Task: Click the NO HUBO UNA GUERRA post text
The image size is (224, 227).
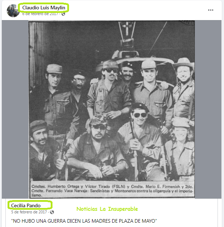Action: click(x=84, y=221)
